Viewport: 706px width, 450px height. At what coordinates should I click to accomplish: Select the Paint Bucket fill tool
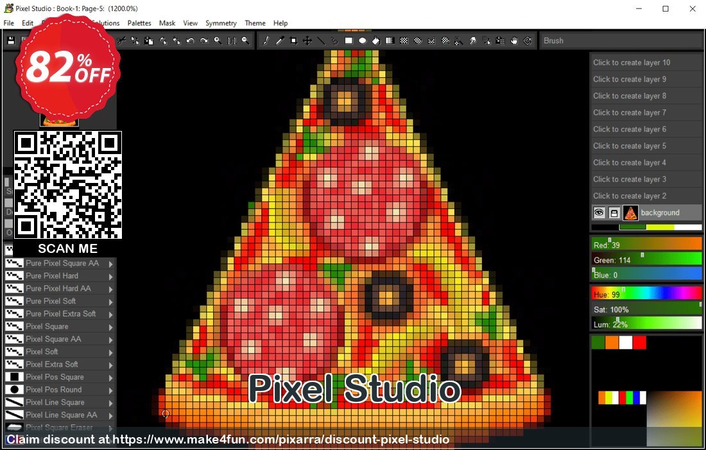(x=376, y=40)
